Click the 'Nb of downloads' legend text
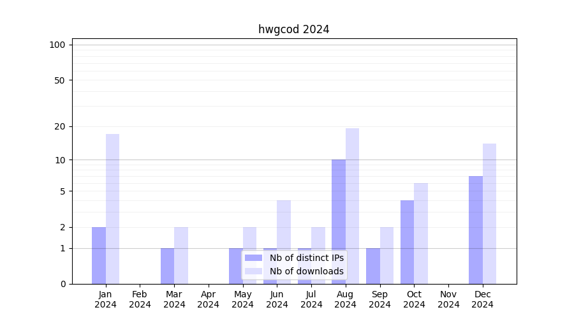 (306, 271)
